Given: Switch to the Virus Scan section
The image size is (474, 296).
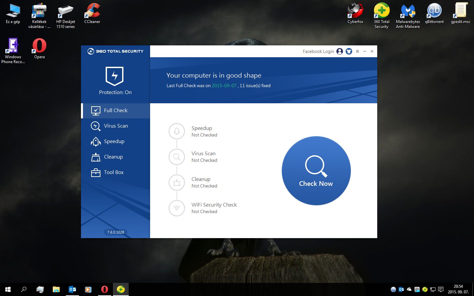Looking at the screenshot, I should [x=116, y=126].
